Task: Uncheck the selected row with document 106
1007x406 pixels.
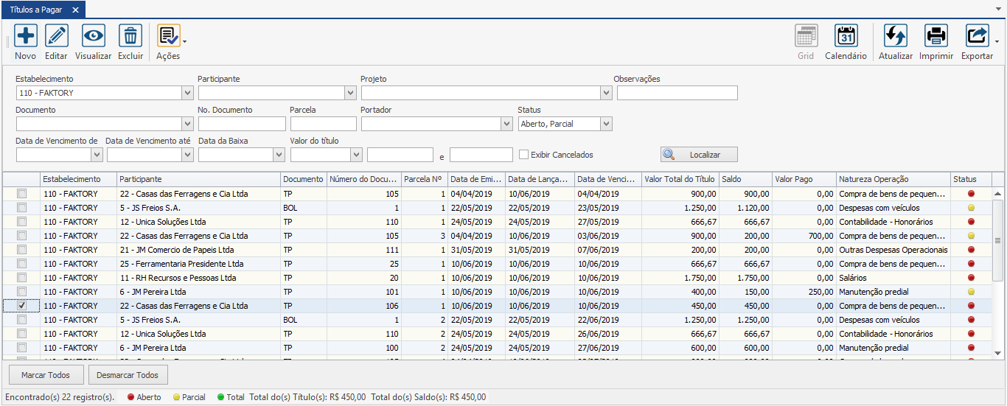Action: coord(22,306)
